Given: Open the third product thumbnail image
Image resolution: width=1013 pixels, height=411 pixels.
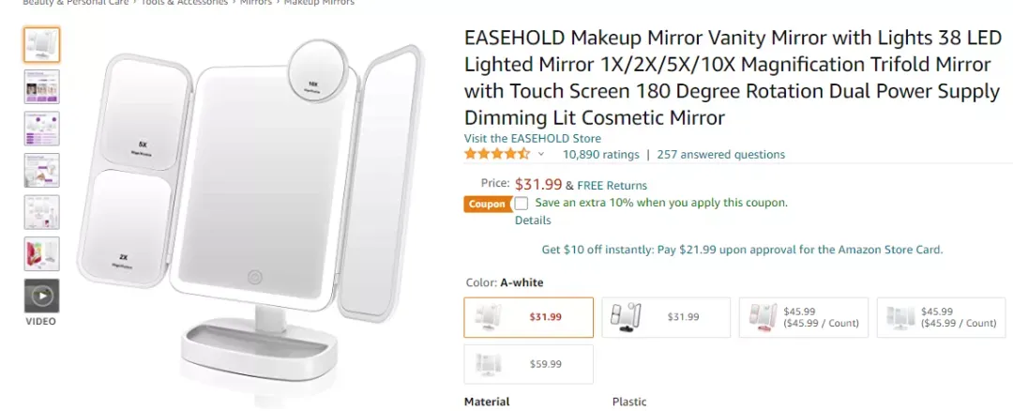Looking at the screenshot, I should [42, 129].
